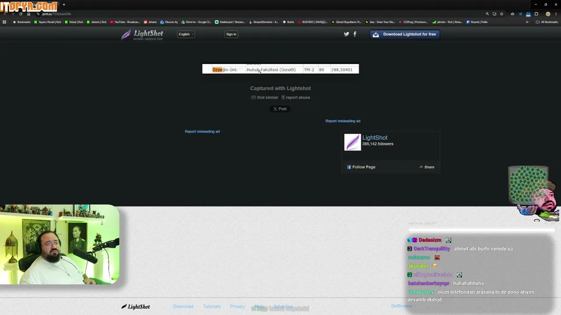Click the report abuse link
The height and width of the screenshot is (315, 561).
(295, 98)
